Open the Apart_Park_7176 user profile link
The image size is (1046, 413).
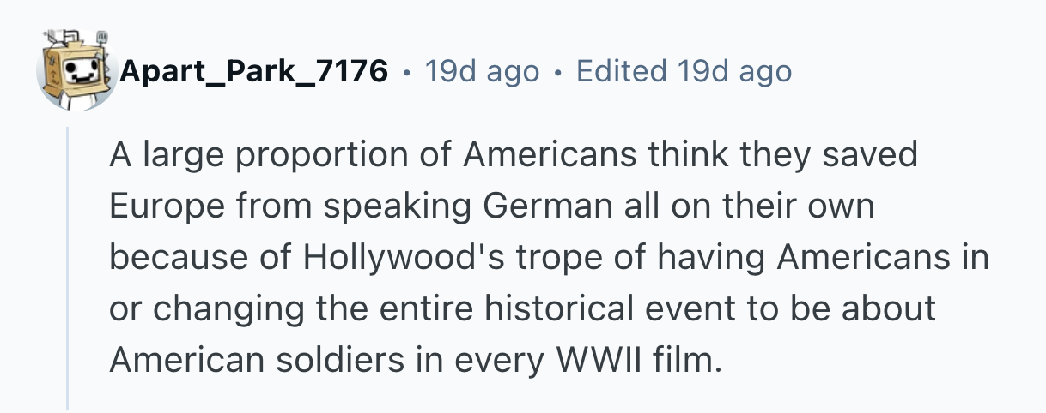coord(253,71)
